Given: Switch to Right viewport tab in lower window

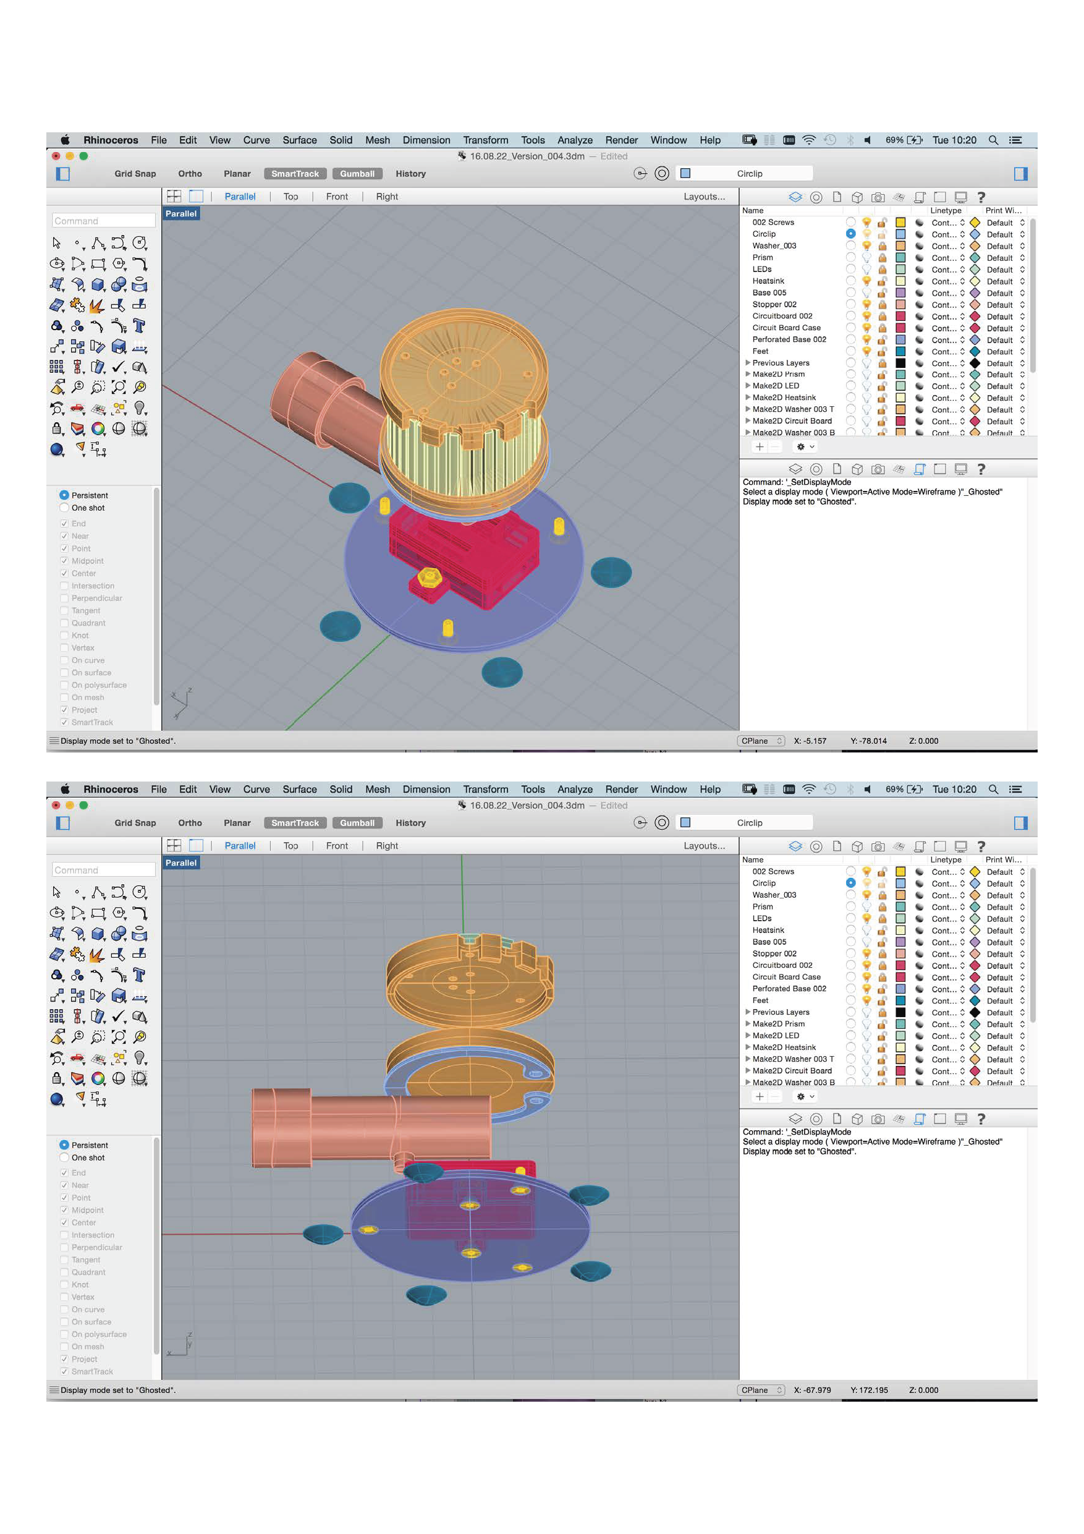Looking at the screenshot, I should 387,846.
